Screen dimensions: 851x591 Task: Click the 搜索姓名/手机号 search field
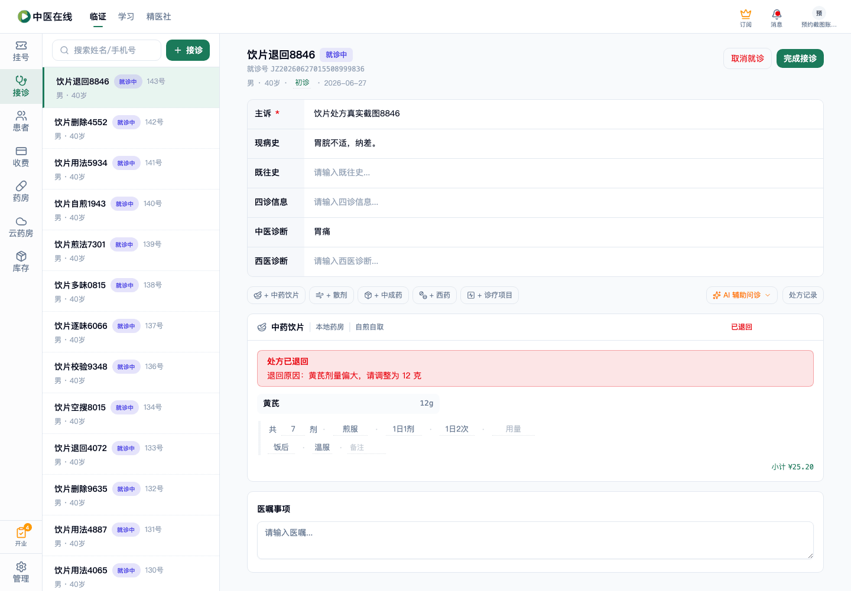click(x=107, y=50)
